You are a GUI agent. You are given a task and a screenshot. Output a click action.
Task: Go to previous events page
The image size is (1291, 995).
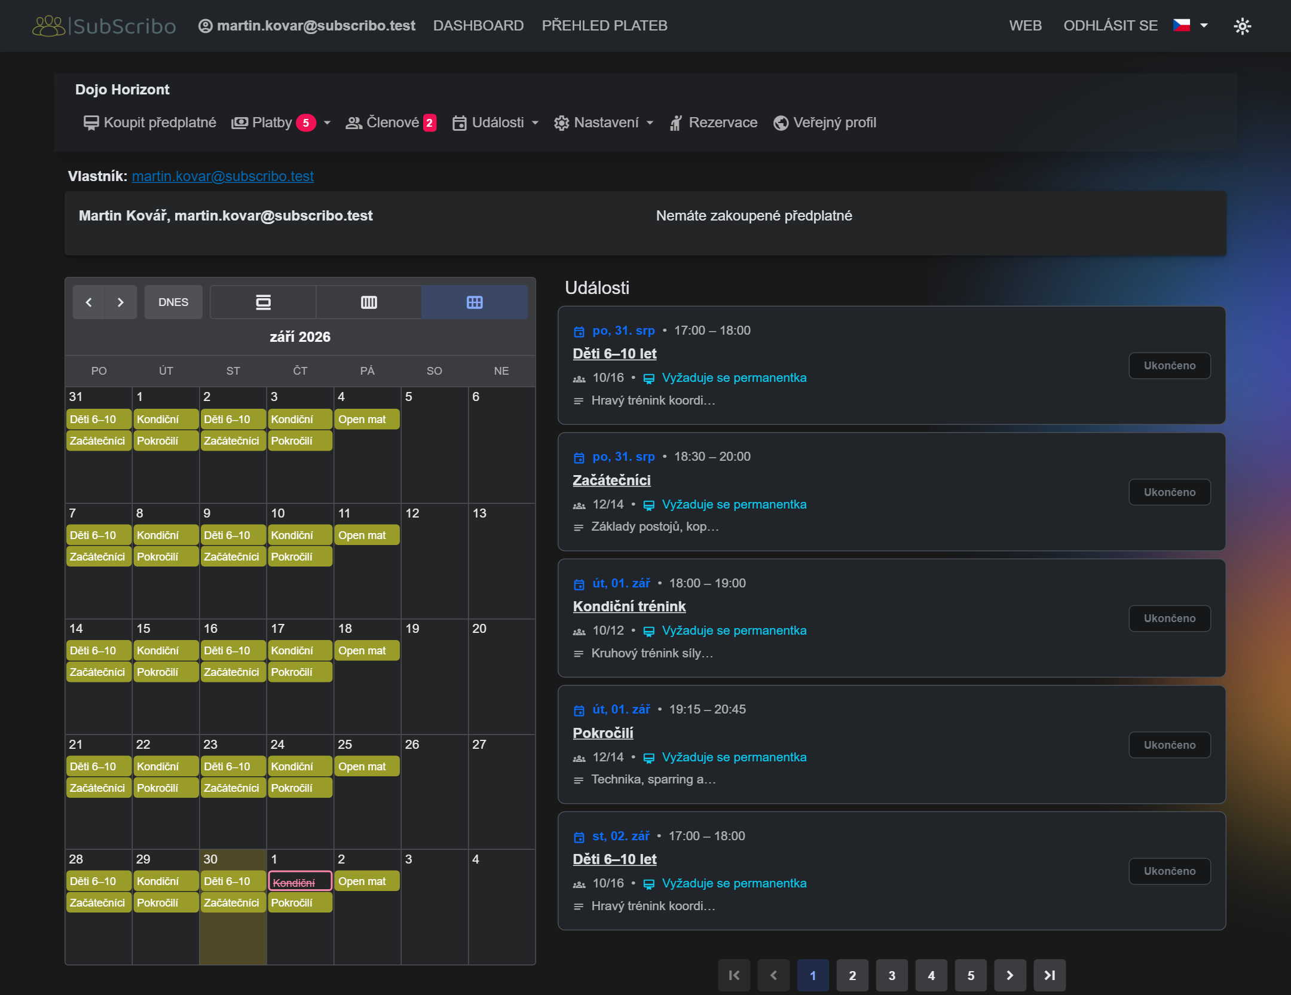coord(773,975)
